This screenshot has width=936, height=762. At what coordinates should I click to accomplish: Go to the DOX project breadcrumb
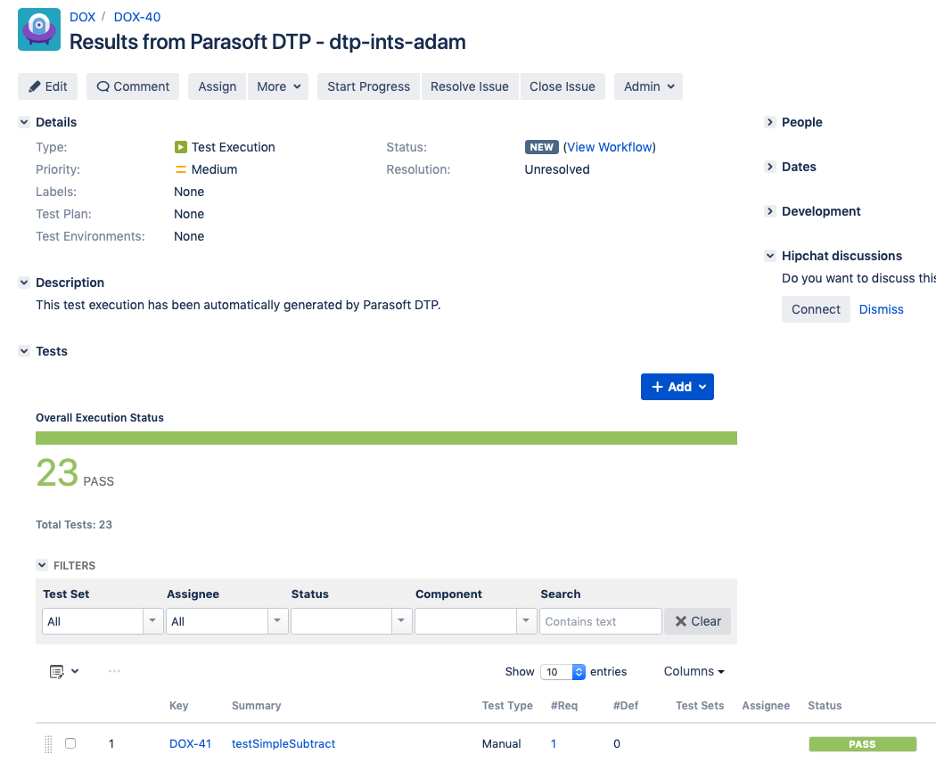pyautogui.click(x=82, y=17)
